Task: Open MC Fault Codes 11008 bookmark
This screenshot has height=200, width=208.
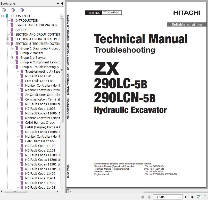Action: click(x=43, y=132)
